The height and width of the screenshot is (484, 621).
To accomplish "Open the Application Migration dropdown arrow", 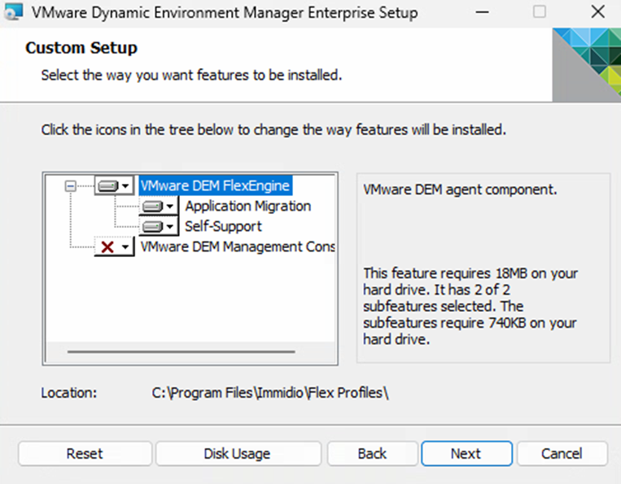I will click(x=170, y=207).
